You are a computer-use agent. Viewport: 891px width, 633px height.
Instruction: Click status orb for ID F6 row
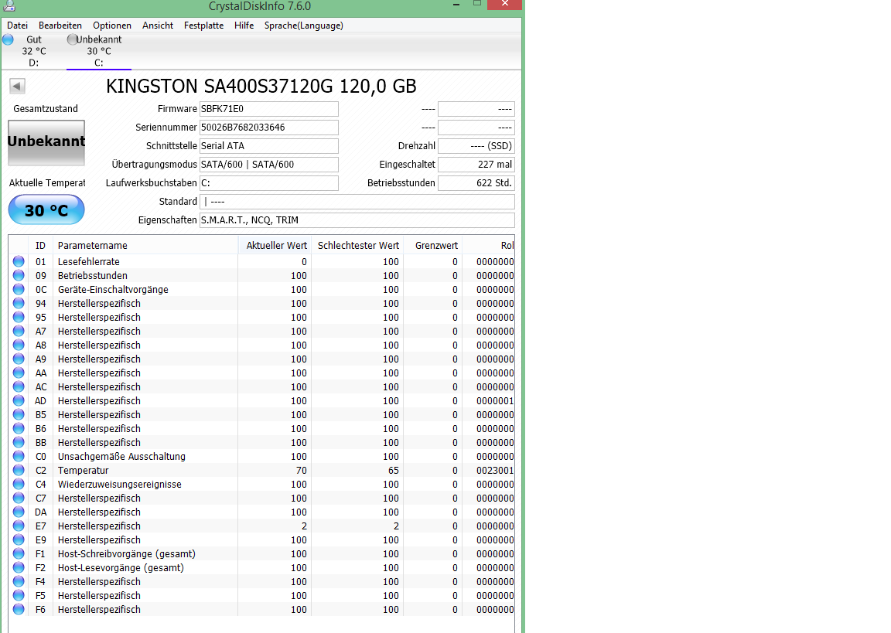(x=19, y=609)
